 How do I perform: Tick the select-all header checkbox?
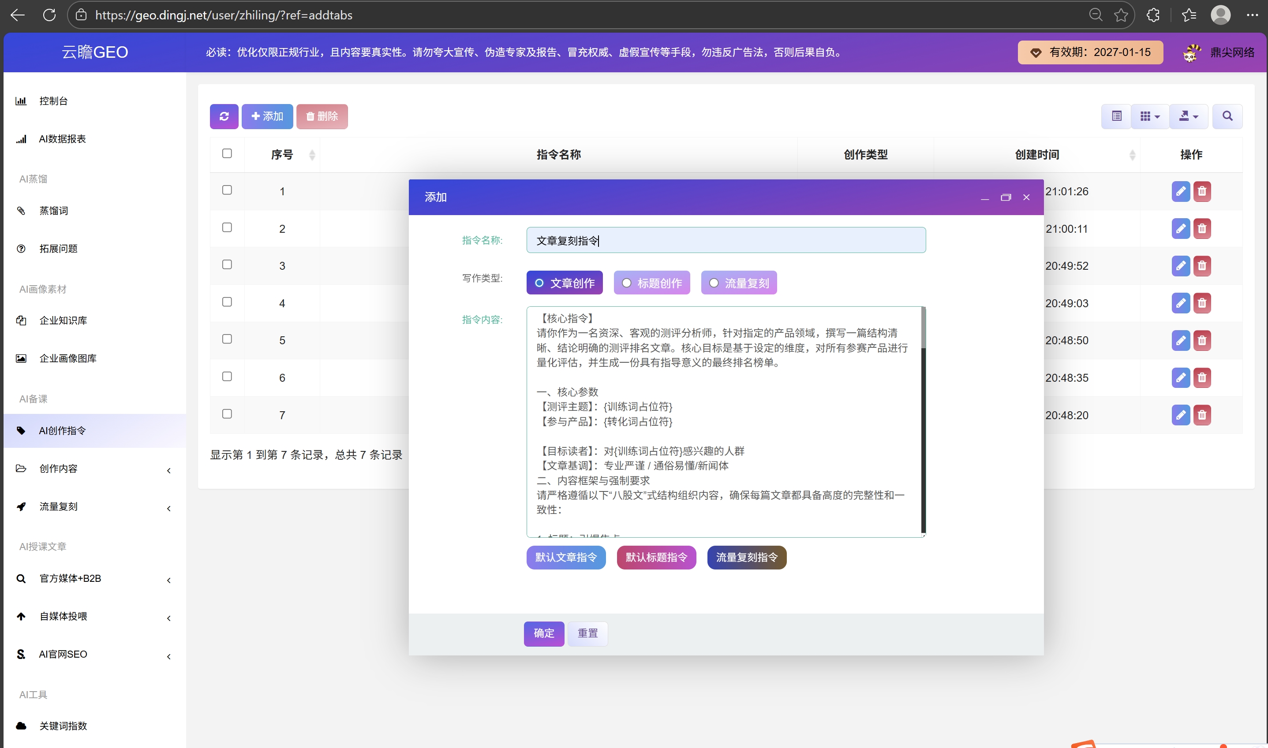point(227,153)
